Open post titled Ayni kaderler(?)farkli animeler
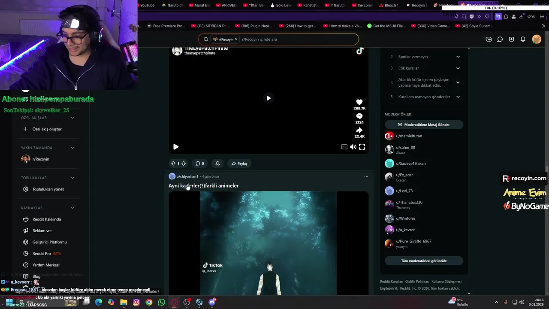The image size is (549, 309). pyautogui.click(x=203, y=186)
